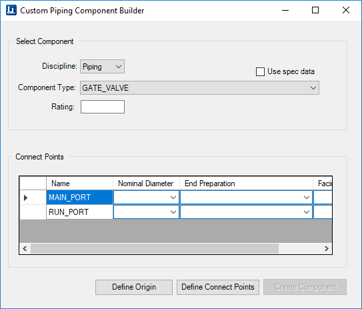362x309 pixels.
Task: Enable the Use spec data checkbox
Action: coord(260,71)
